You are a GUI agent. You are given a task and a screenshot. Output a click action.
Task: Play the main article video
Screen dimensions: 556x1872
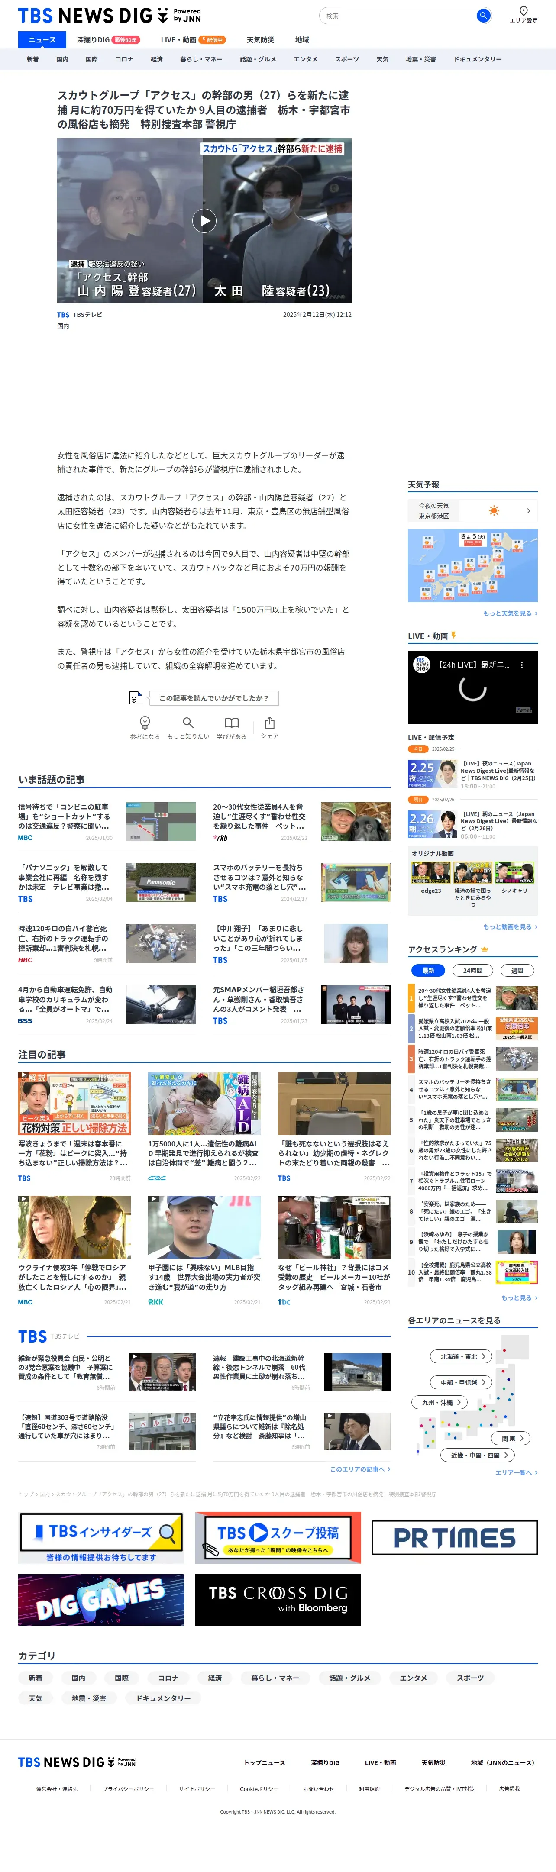tap(204, 220)
